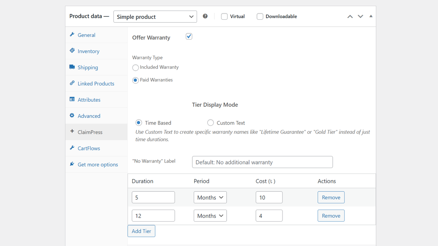
Task: Click the Add Tier button
Action: coord(141,231)
